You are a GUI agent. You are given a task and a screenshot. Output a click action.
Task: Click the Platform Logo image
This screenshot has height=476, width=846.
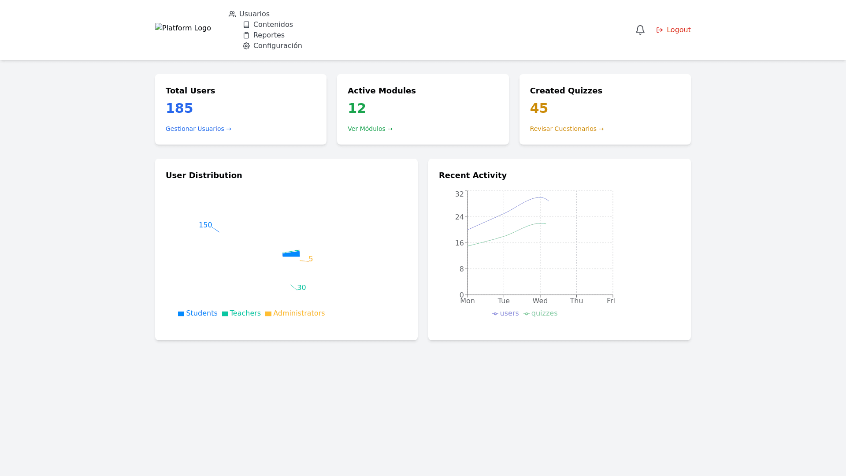pos(183,28)
